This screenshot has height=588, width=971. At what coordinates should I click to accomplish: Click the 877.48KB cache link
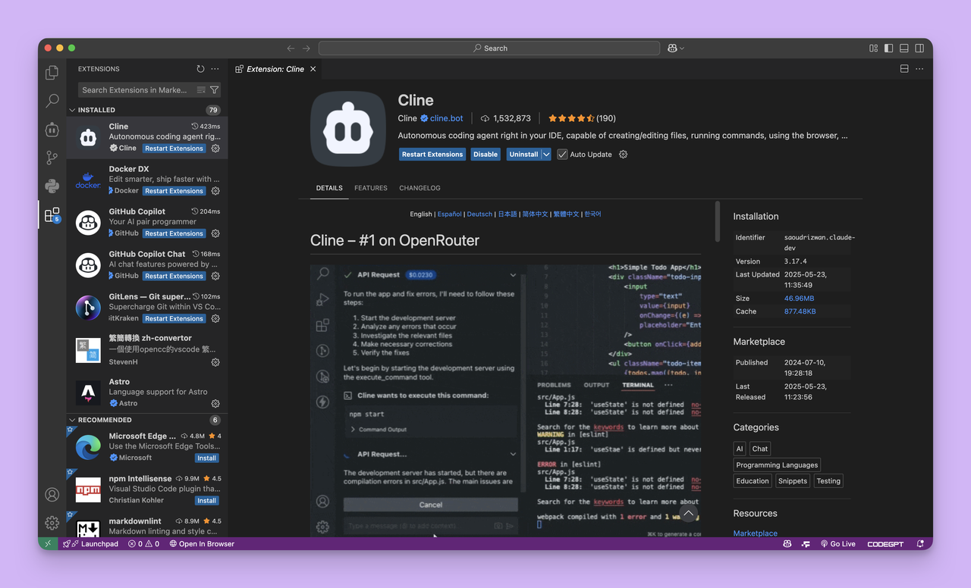tap(800, 311)
